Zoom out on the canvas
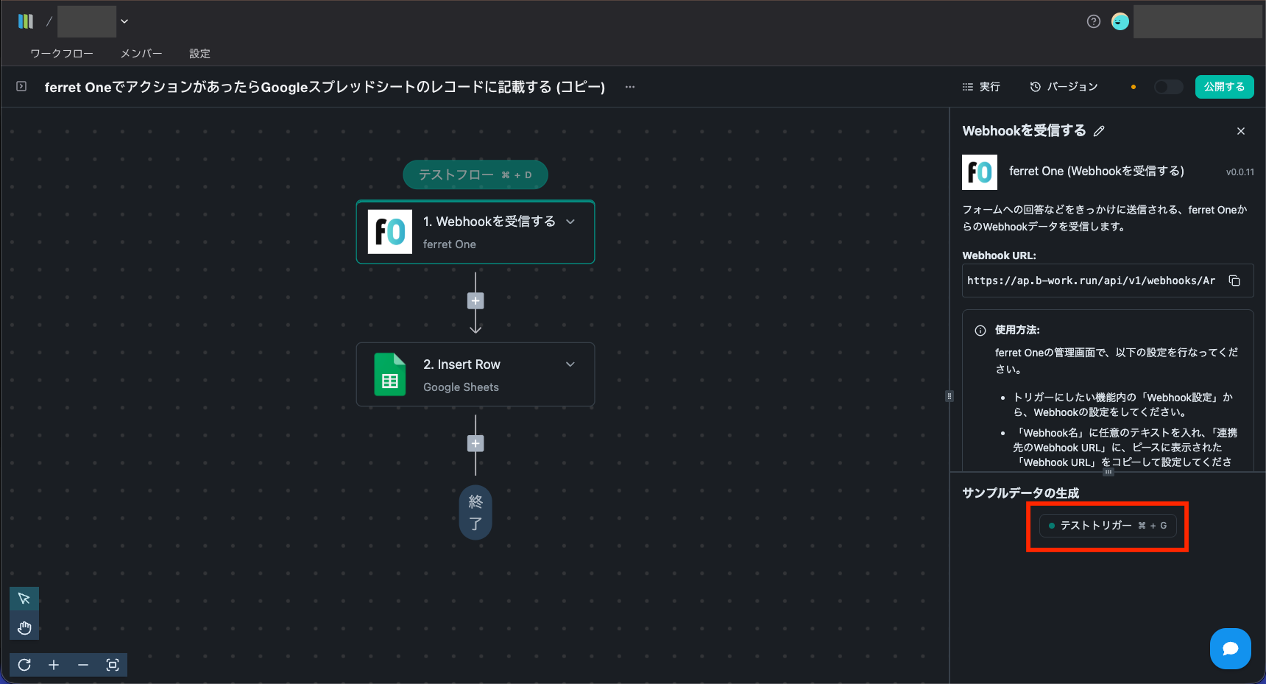Image resolution: width=1266 pixels, height=684 pixels. (x=83, y=665)
